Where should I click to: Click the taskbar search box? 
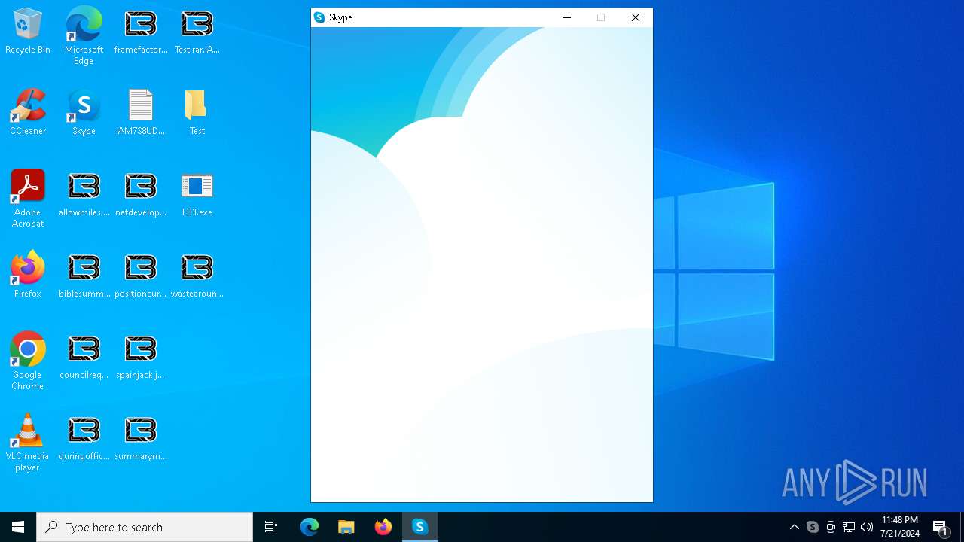pyautogui.click(x=145, y=527)
